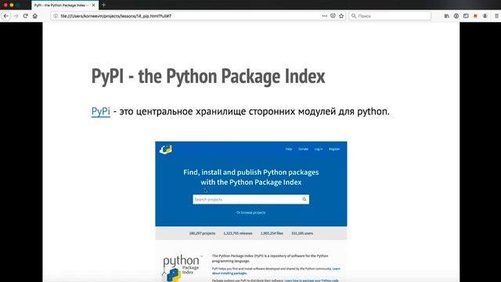Click the forward navigation arrow
501x282 pixels.
(16, 16)
